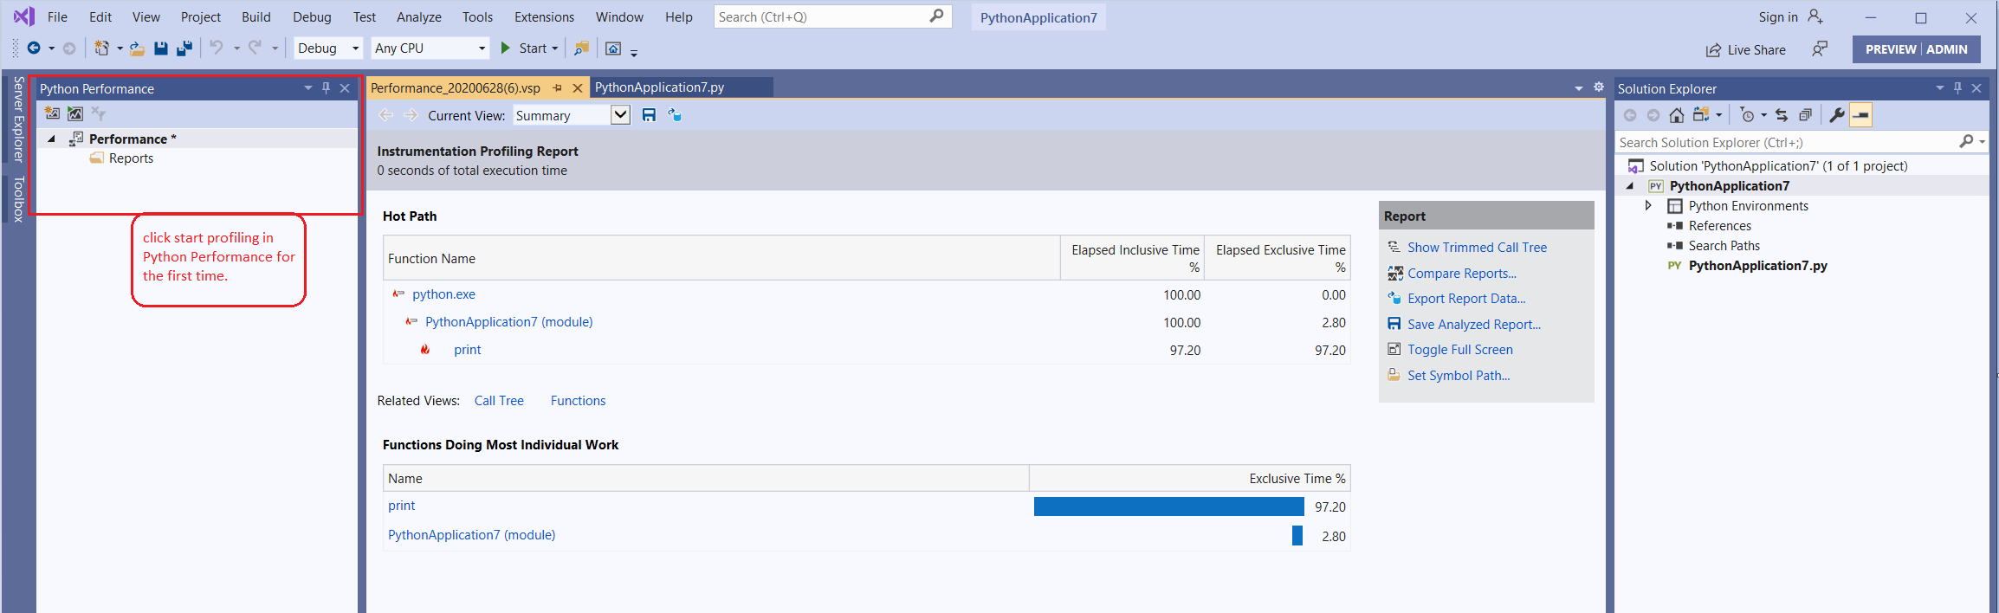Image resolution: width=1999 pixels, height=613 pixels.
Task: Click the Undo toolbar icon
Action: [217, 48]
